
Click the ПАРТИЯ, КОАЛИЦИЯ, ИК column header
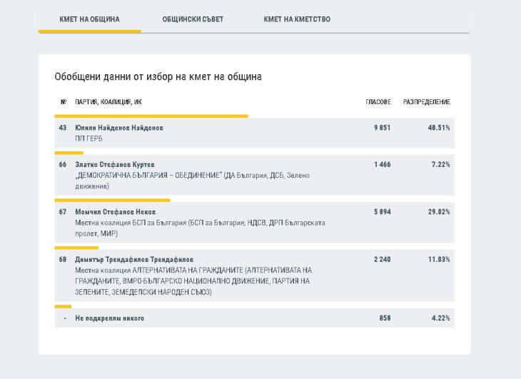(108, 102)
